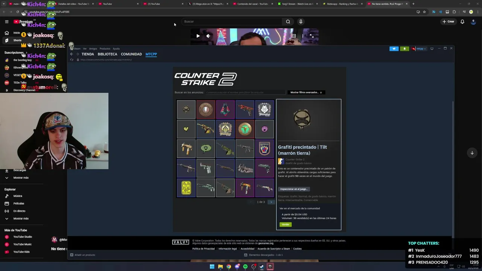Open Steam COMUNIDAD tab
The image size is (482, 271).
pos(131,54)
